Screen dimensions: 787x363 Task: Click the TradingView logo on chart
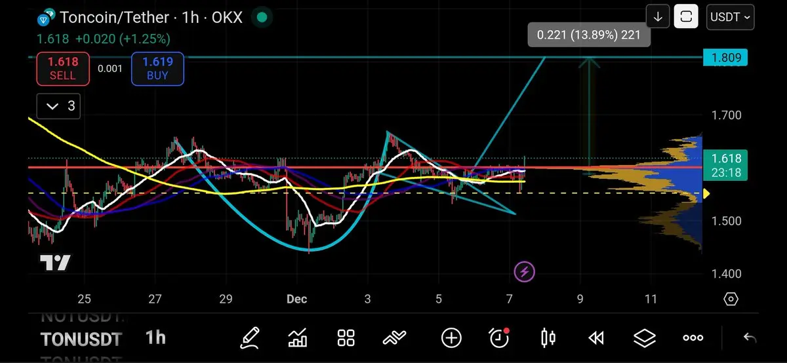[55, 263]
